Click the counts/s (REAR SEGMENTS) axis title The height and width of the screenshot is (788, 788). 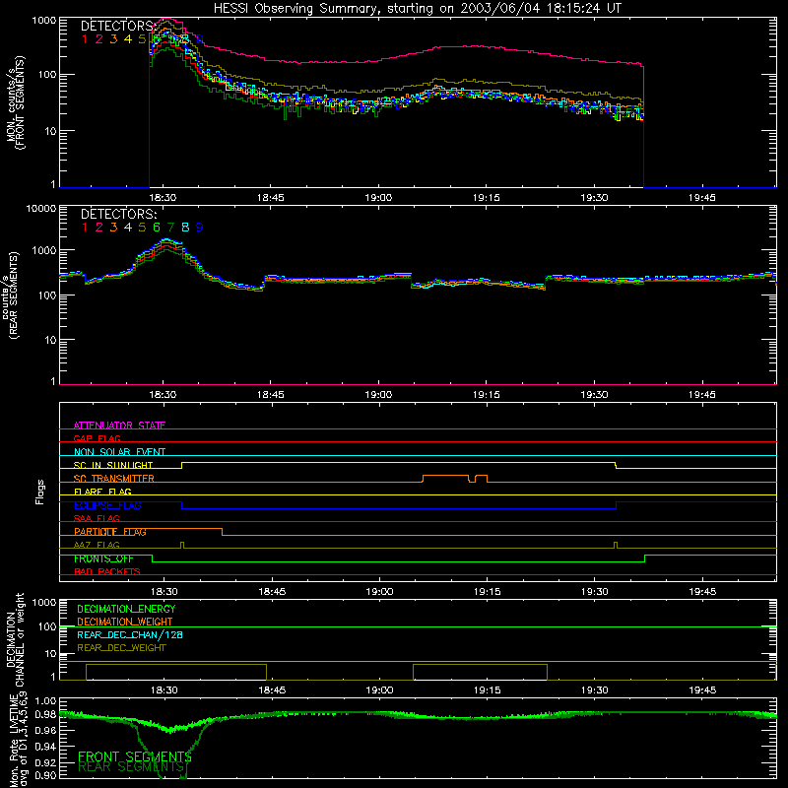click(11, 295)
